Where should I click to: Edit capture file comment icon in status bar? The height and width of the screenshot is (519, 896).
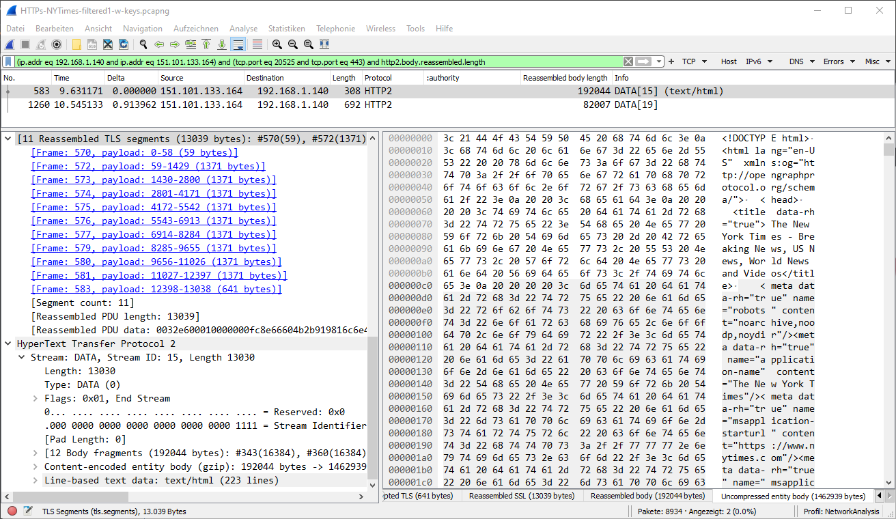pyautogui.click(x=28, y=511)
